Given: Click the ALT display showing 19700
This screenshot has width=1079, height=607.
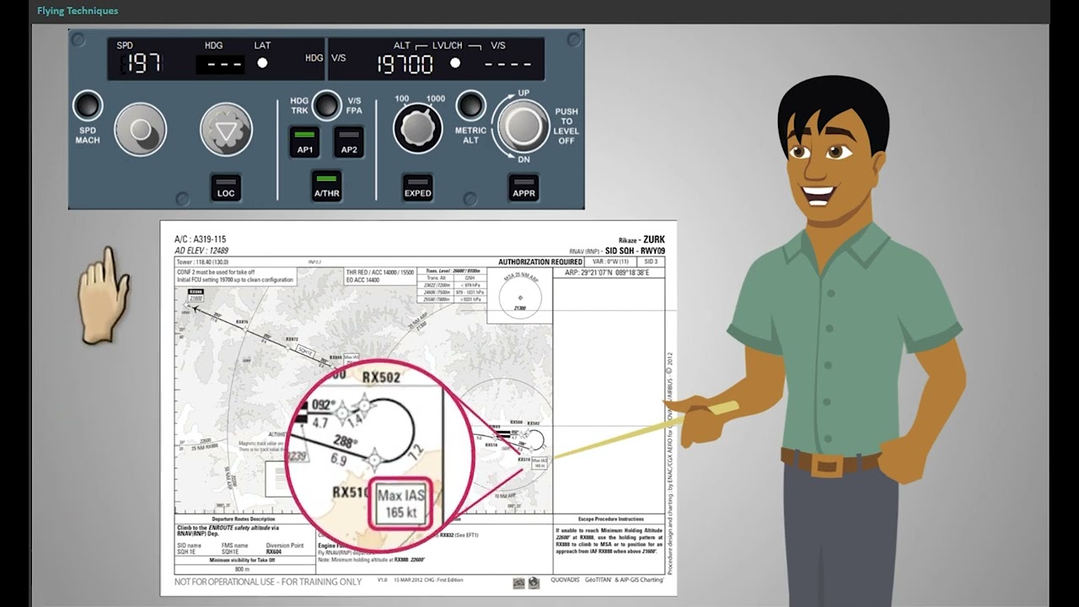Looking at the screenshot, I should click(405, 64).
